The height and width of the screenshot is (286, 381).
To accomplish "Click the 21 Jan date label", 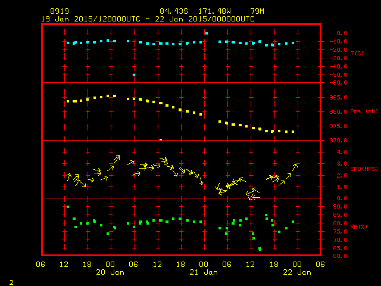I will [x=204, y=272].
